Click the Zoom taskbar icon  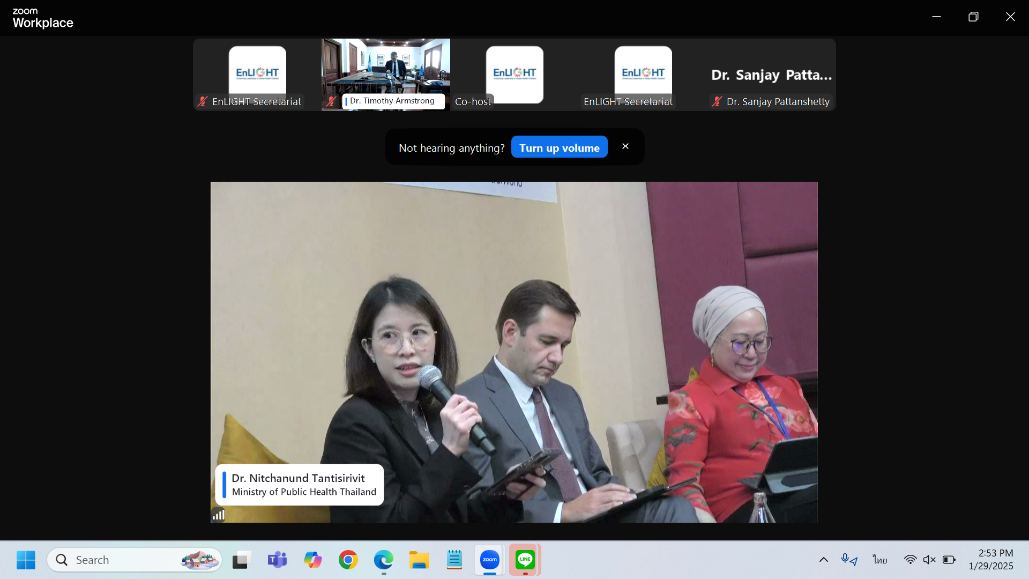(489, 560)
